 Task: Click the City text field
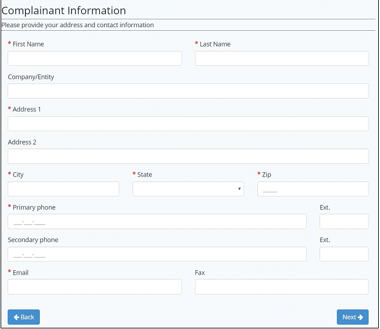point(64,189)
